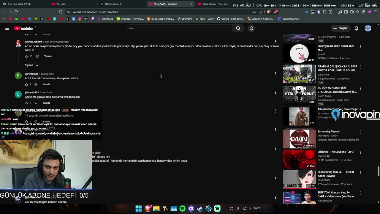Expand the 3 yanıt replies
The height and width of the screenshot is (214, 380).
click(x=31, y=65)
